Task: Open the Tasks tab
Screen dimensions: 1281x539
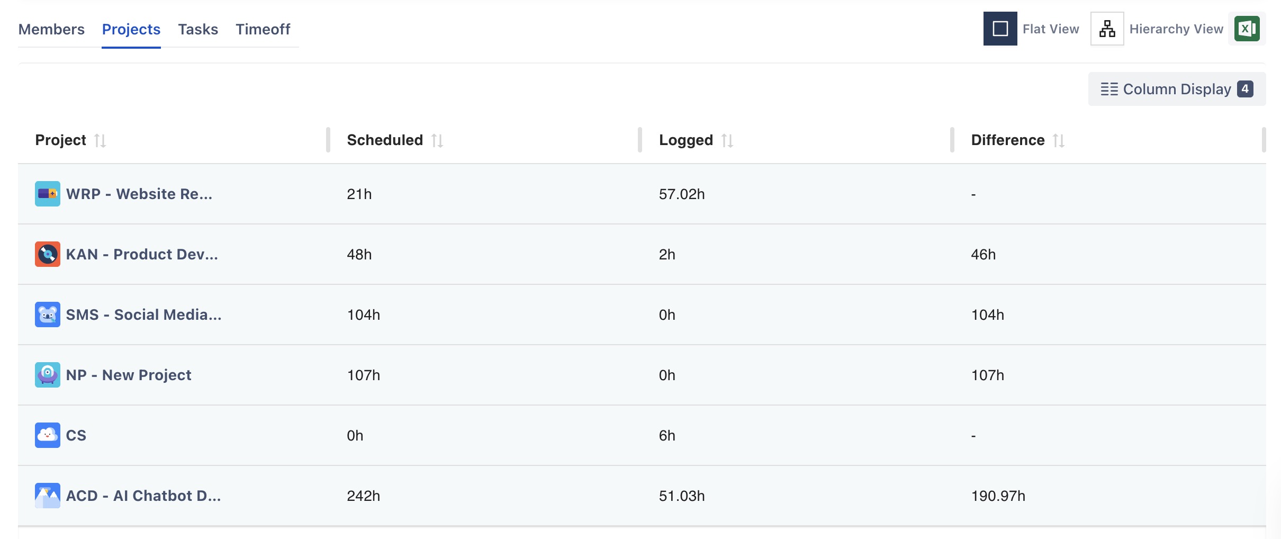Action: 198,29
